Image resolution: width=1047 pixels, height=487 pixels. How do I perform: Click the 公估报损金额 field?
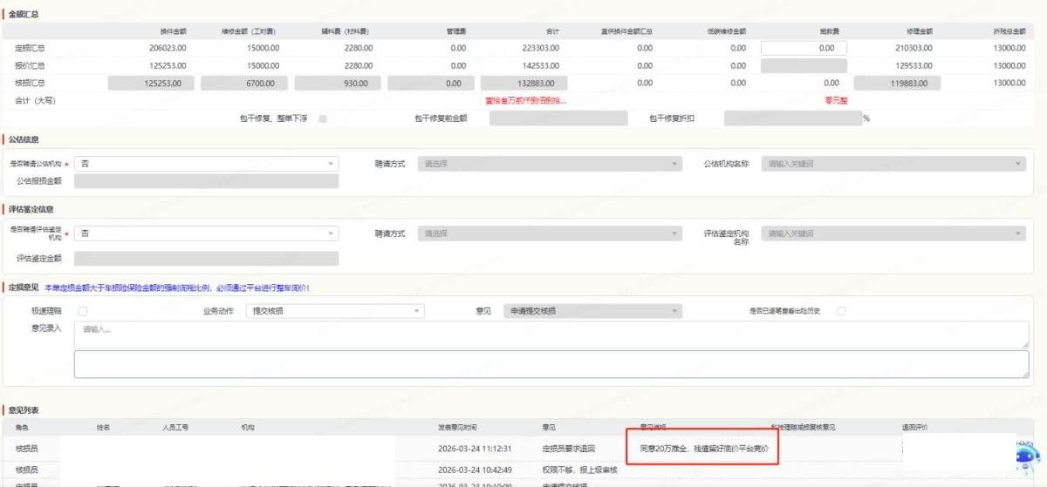pyautogui.click(x=207, y=181)
